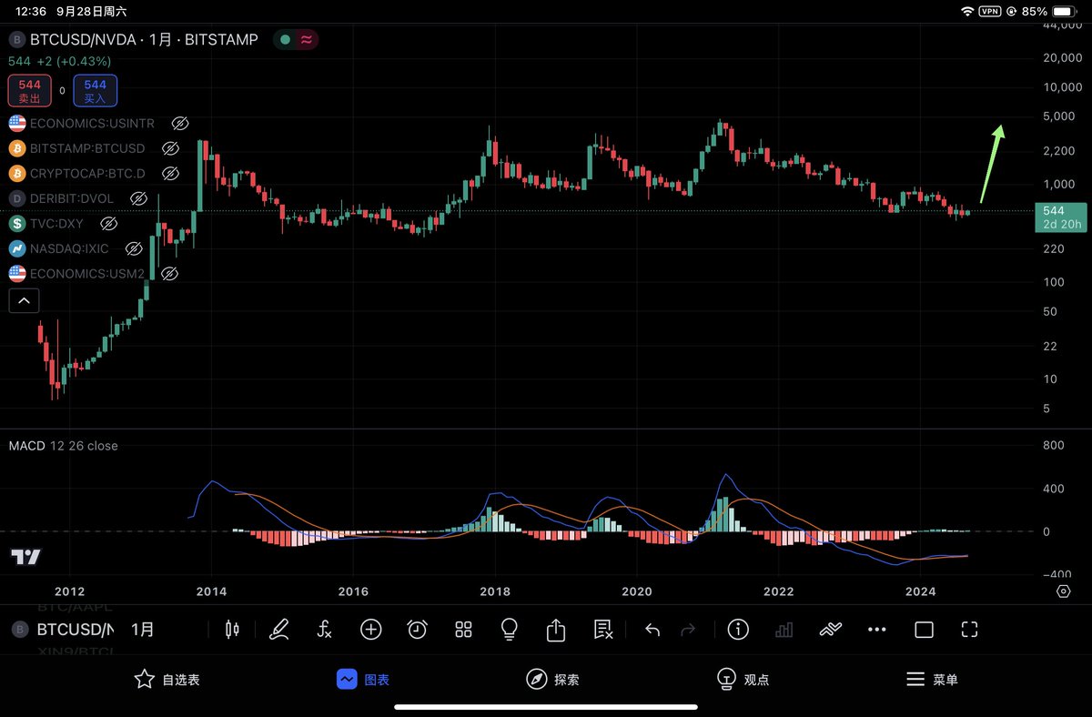Tap the ECONOMICS:USINTR symbol label
The width and height of the screenshot is (1092, 717).
pyautogui.click(x=93, y=123)
